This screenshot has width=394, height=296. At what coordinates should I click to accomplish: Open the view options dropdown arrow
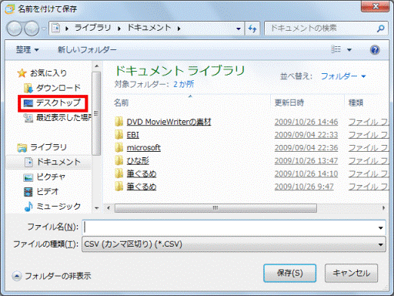349,49
